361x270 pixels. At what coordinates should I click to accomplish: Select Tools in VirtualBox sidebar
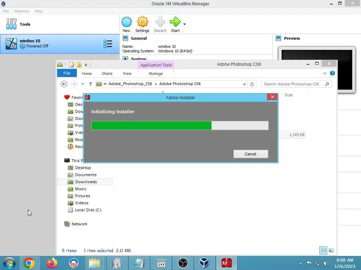tap(60, 24)
